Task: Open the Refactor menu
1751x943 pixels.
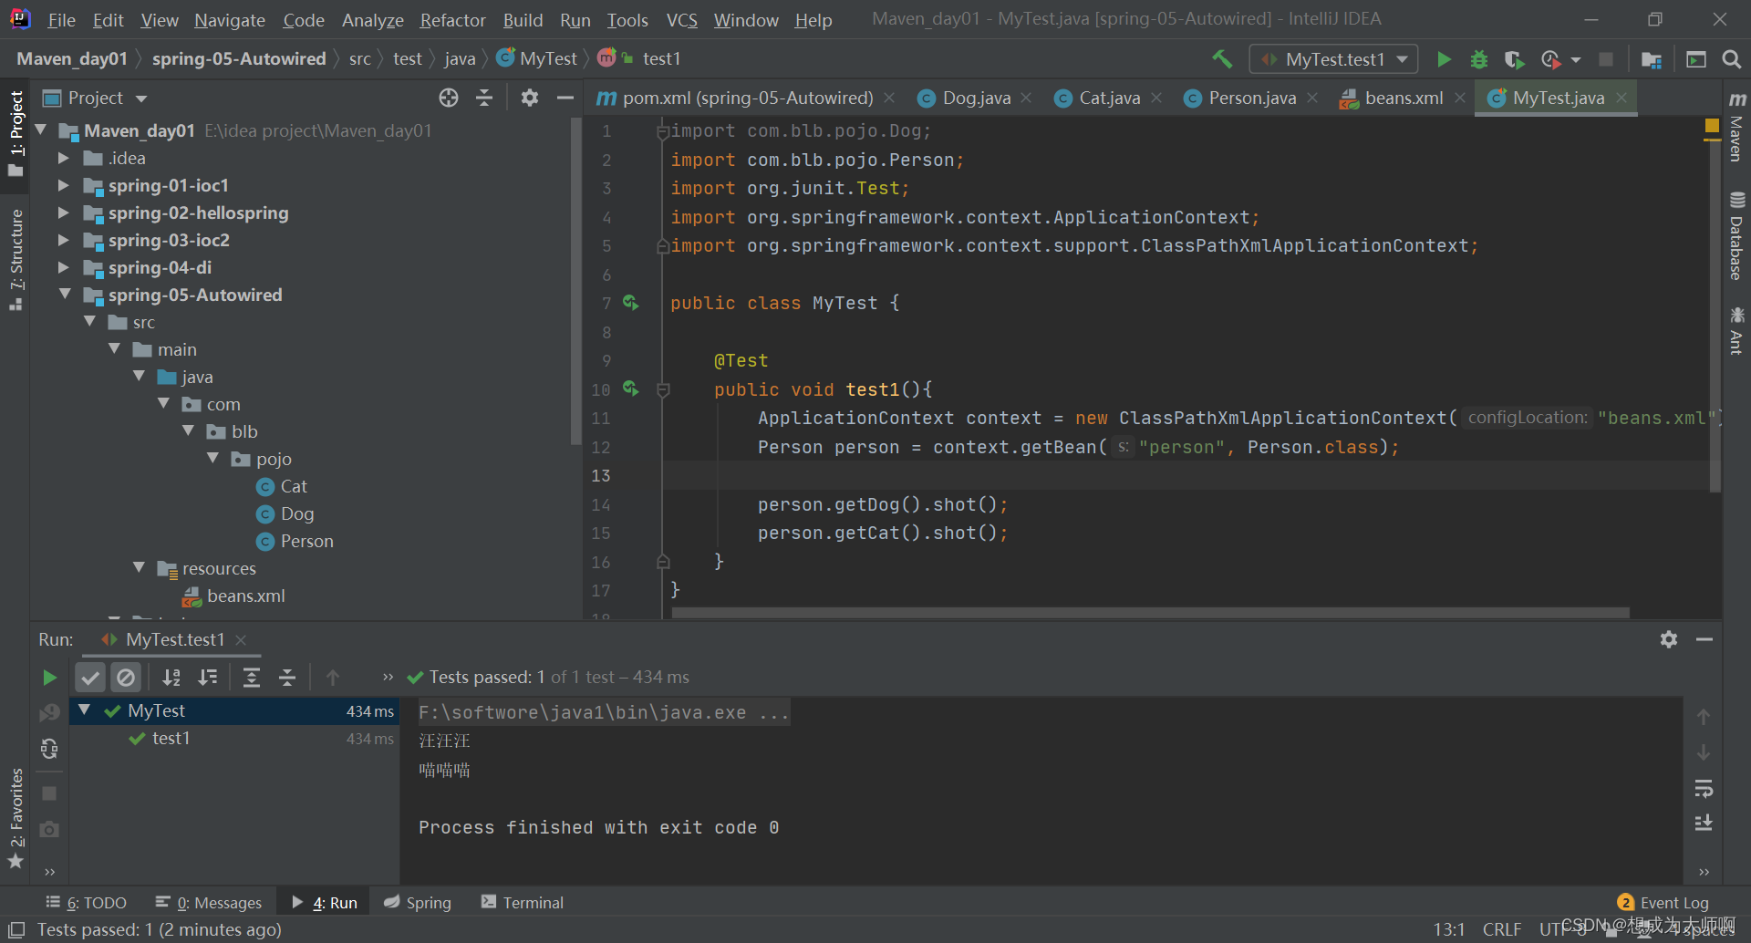Action: 452,20
